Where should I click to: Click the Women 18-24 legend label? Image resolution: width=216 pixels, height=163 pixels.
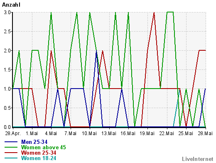pyautogui.click(x=39, y=158)
